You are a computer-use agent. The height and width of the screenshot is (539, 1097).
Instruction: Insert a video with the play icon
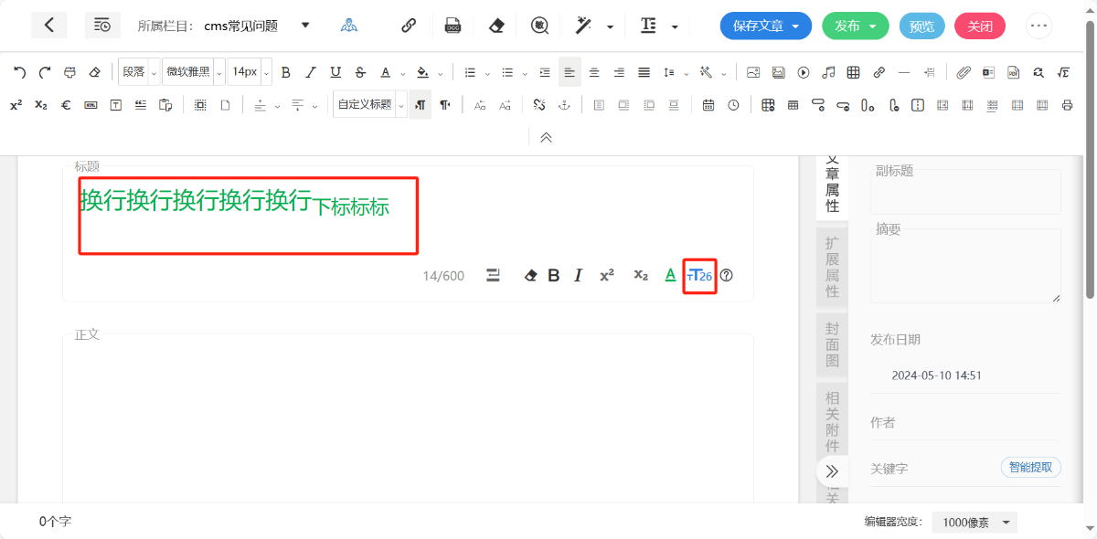(804, 72)
